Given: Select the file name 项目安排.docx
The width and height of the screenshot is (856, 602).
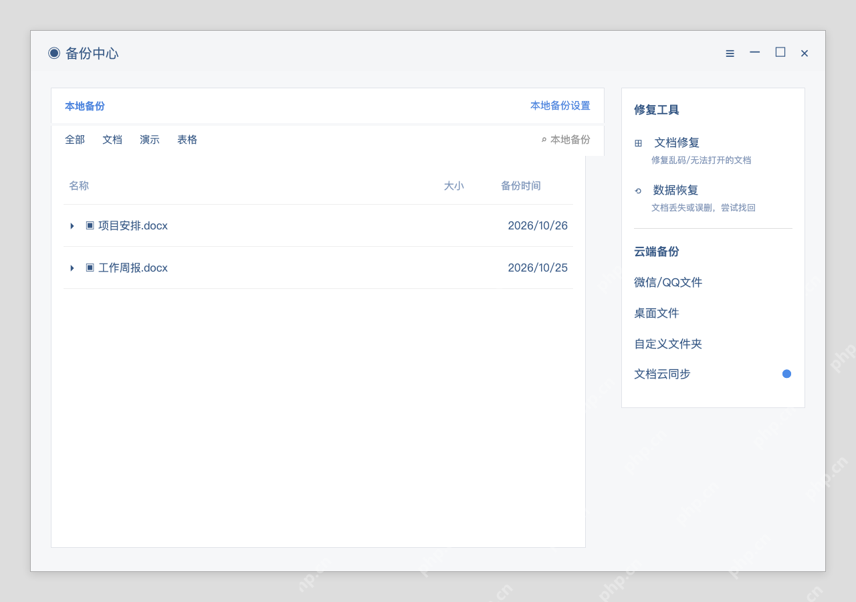Looking at the screenshot, I should point(133,226).
